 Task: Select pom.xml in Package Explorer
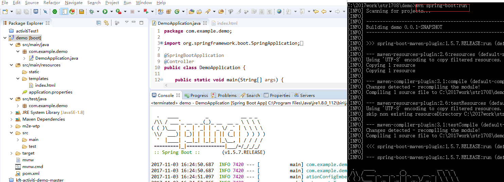tap(31, 174)
